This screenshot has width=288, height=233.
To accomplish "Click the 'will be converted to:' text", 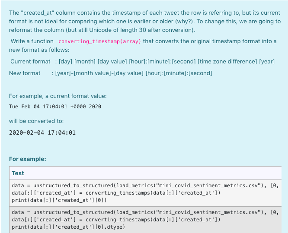I will pyautogui.click(x=36, y=121).
